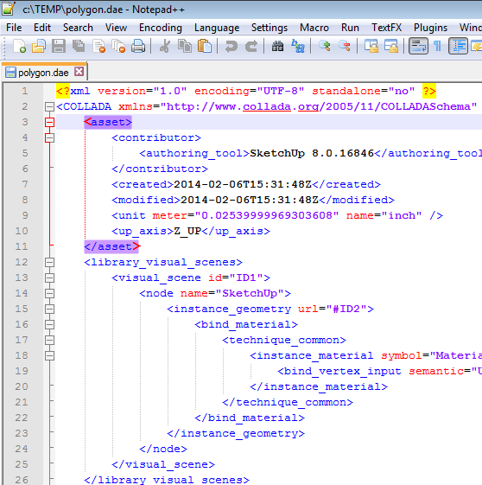This screenshot has height=485, width=482.
Task: Save the file with the floppy disk icon
Action: (x=59, y=46)
